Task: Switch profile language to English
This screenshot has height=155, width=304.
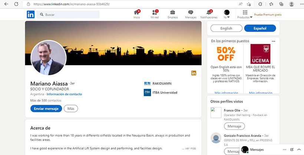Action: coord(226,28)
